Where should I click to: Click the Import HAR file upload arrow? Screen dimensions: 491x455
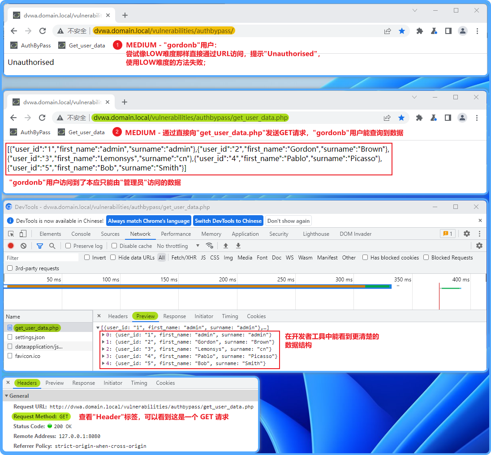coord(226,246)
